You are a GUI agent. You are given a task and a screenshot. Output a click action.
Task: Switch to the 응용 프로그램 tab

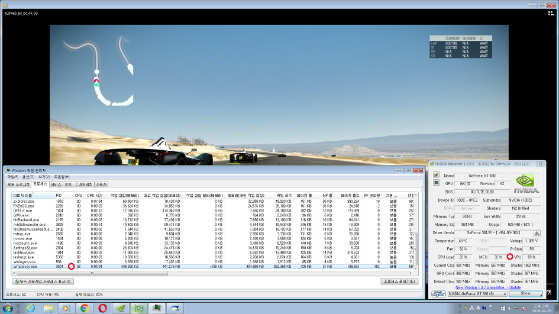tap(18, 184)
